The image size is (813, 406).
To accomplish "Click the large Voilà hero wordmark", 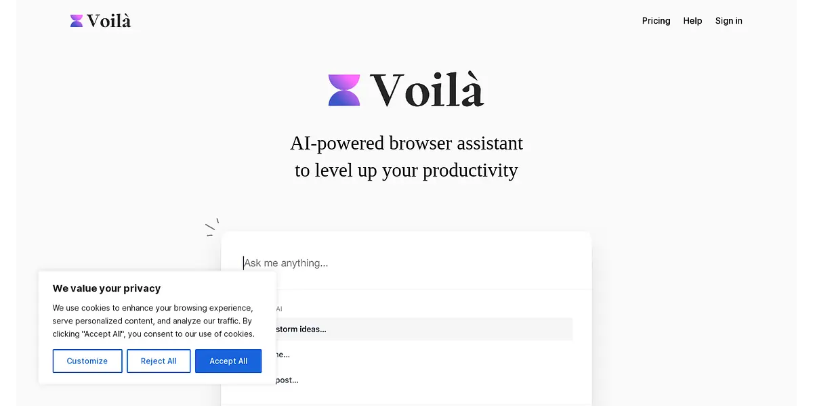I will pyautogui.click(x=427, y=90).
